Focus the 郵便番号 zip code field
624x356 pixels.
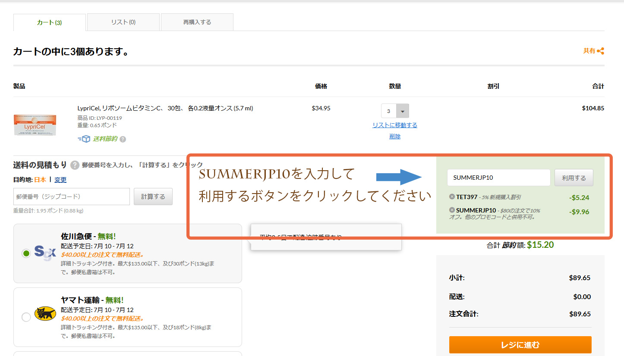coord(72,197)
